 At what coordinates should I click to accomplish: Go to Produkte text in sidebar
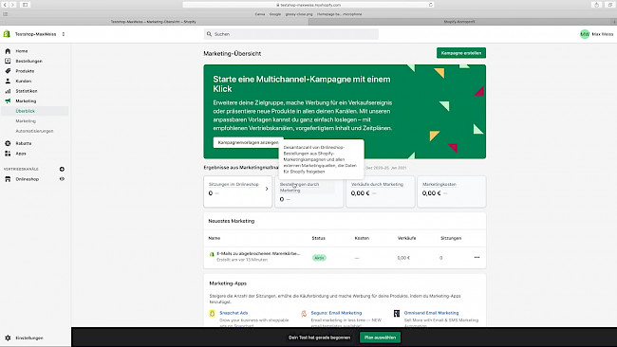click(x=25, y=71)
